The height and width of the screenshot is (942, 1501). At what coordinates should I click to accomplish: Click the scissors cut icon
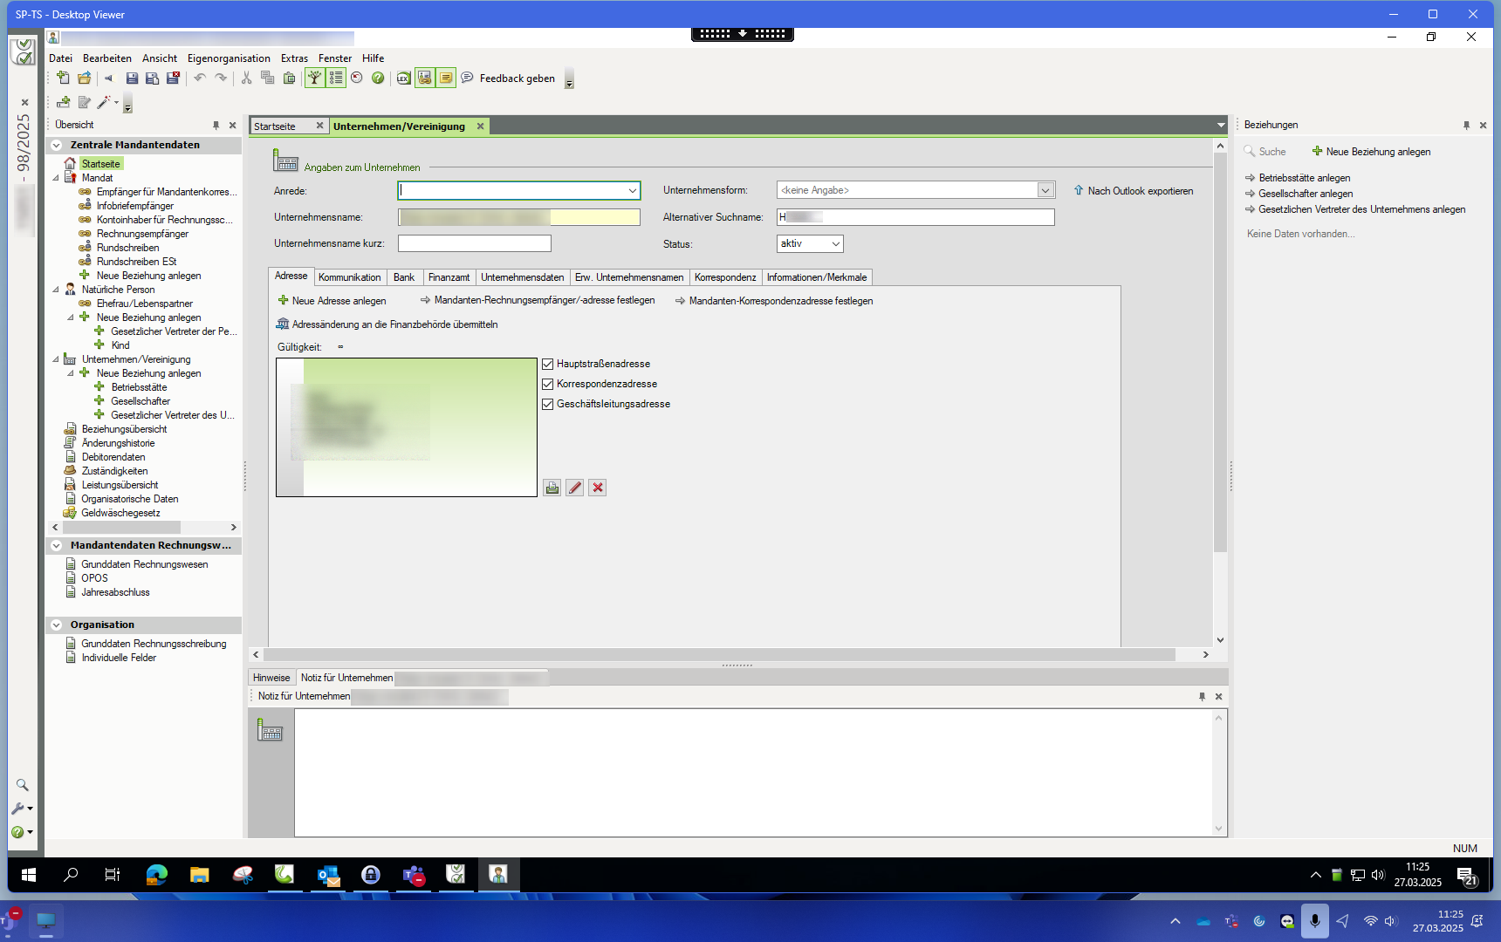[246, 78]
